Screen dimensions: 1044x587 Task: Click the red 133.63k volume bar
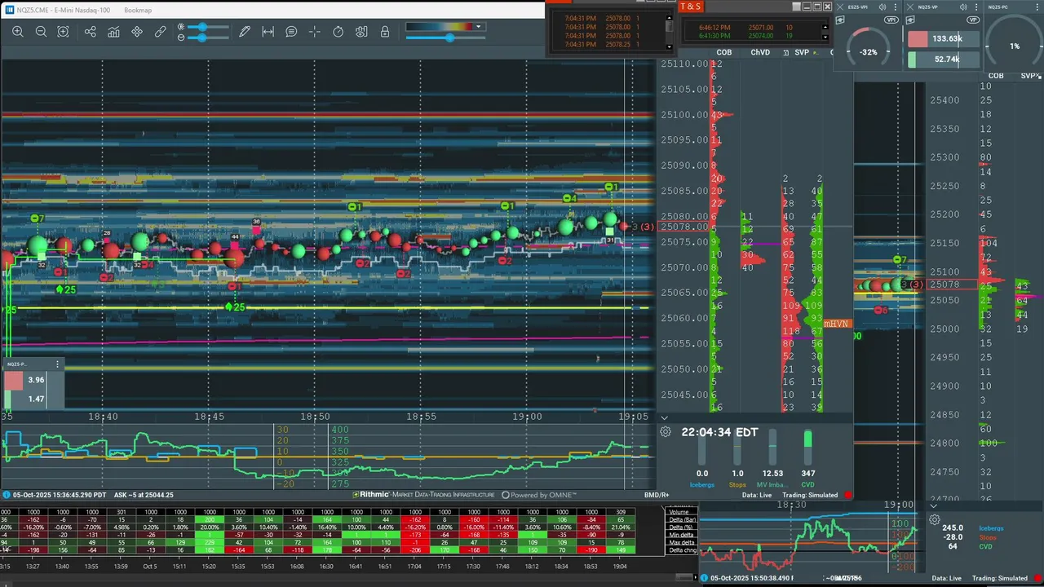point(944,38)
